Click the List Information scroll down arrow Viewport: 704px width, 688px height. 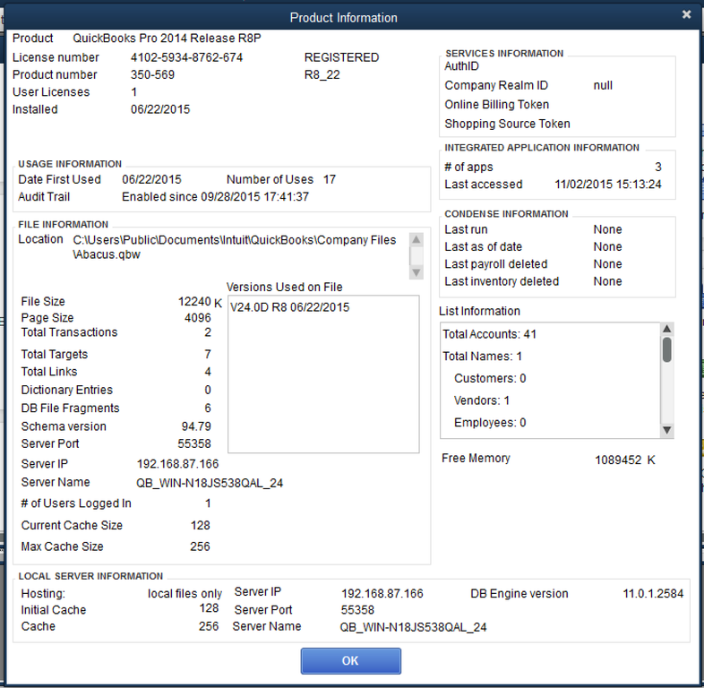666,431
